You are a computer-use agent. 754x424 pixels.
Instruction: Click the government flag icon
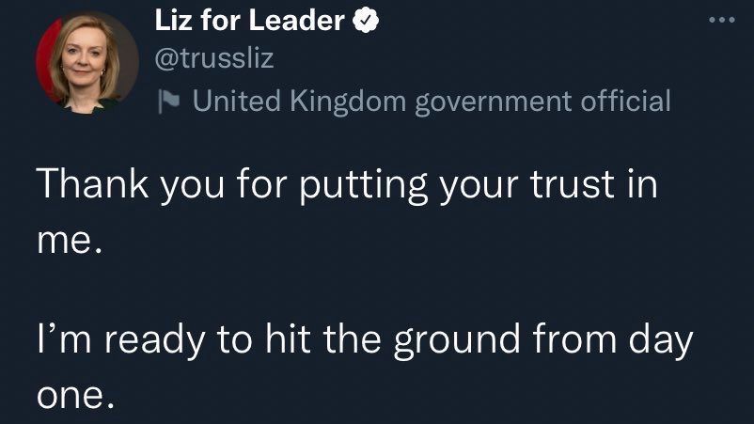[168, 102]
